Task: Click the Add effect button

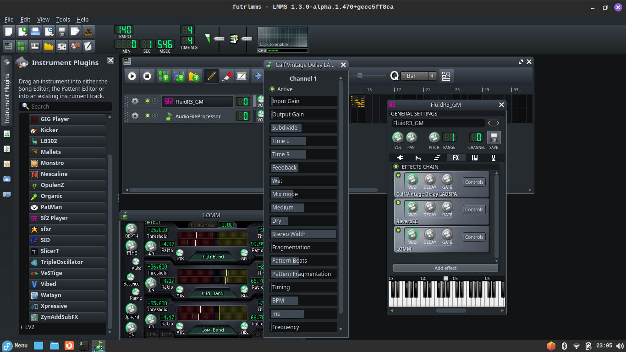Action: click(x=445, y=268)
